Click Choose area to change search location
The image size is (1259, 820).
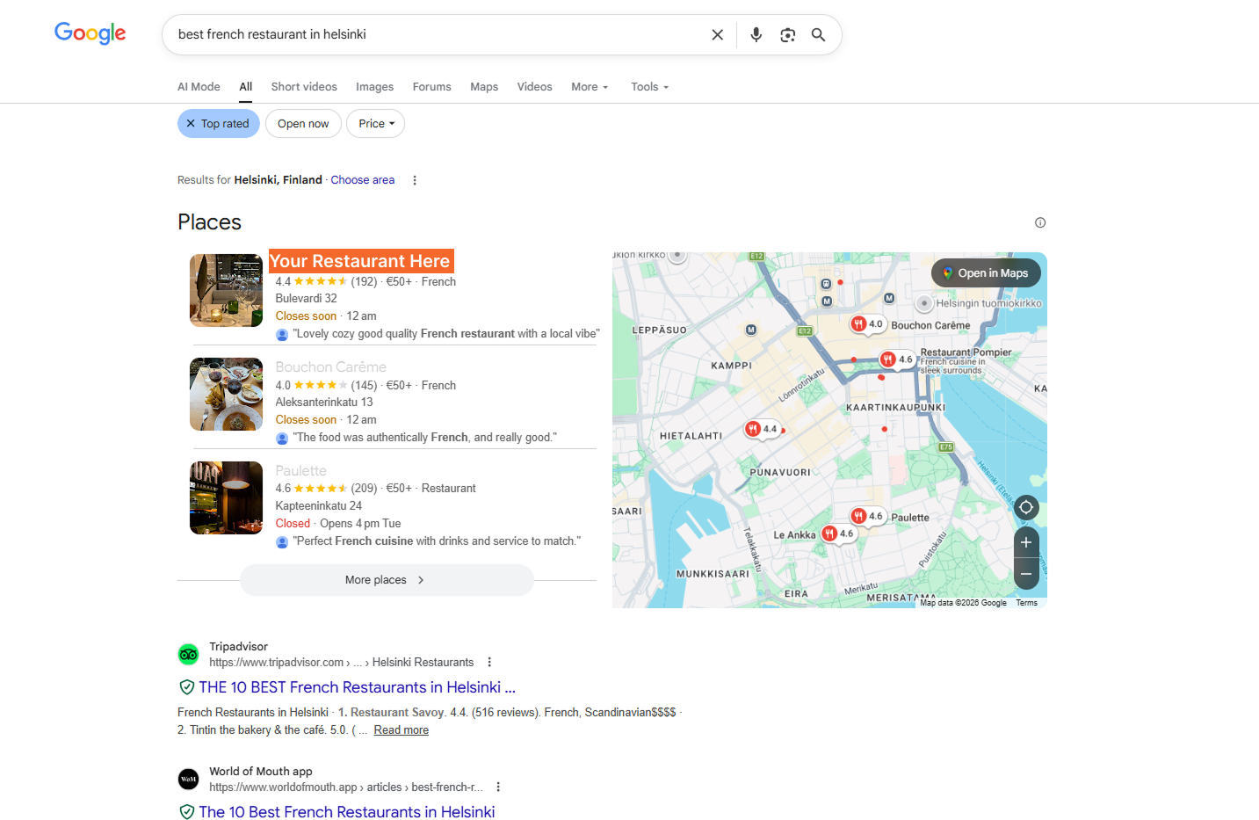click(x=362, y=179)
